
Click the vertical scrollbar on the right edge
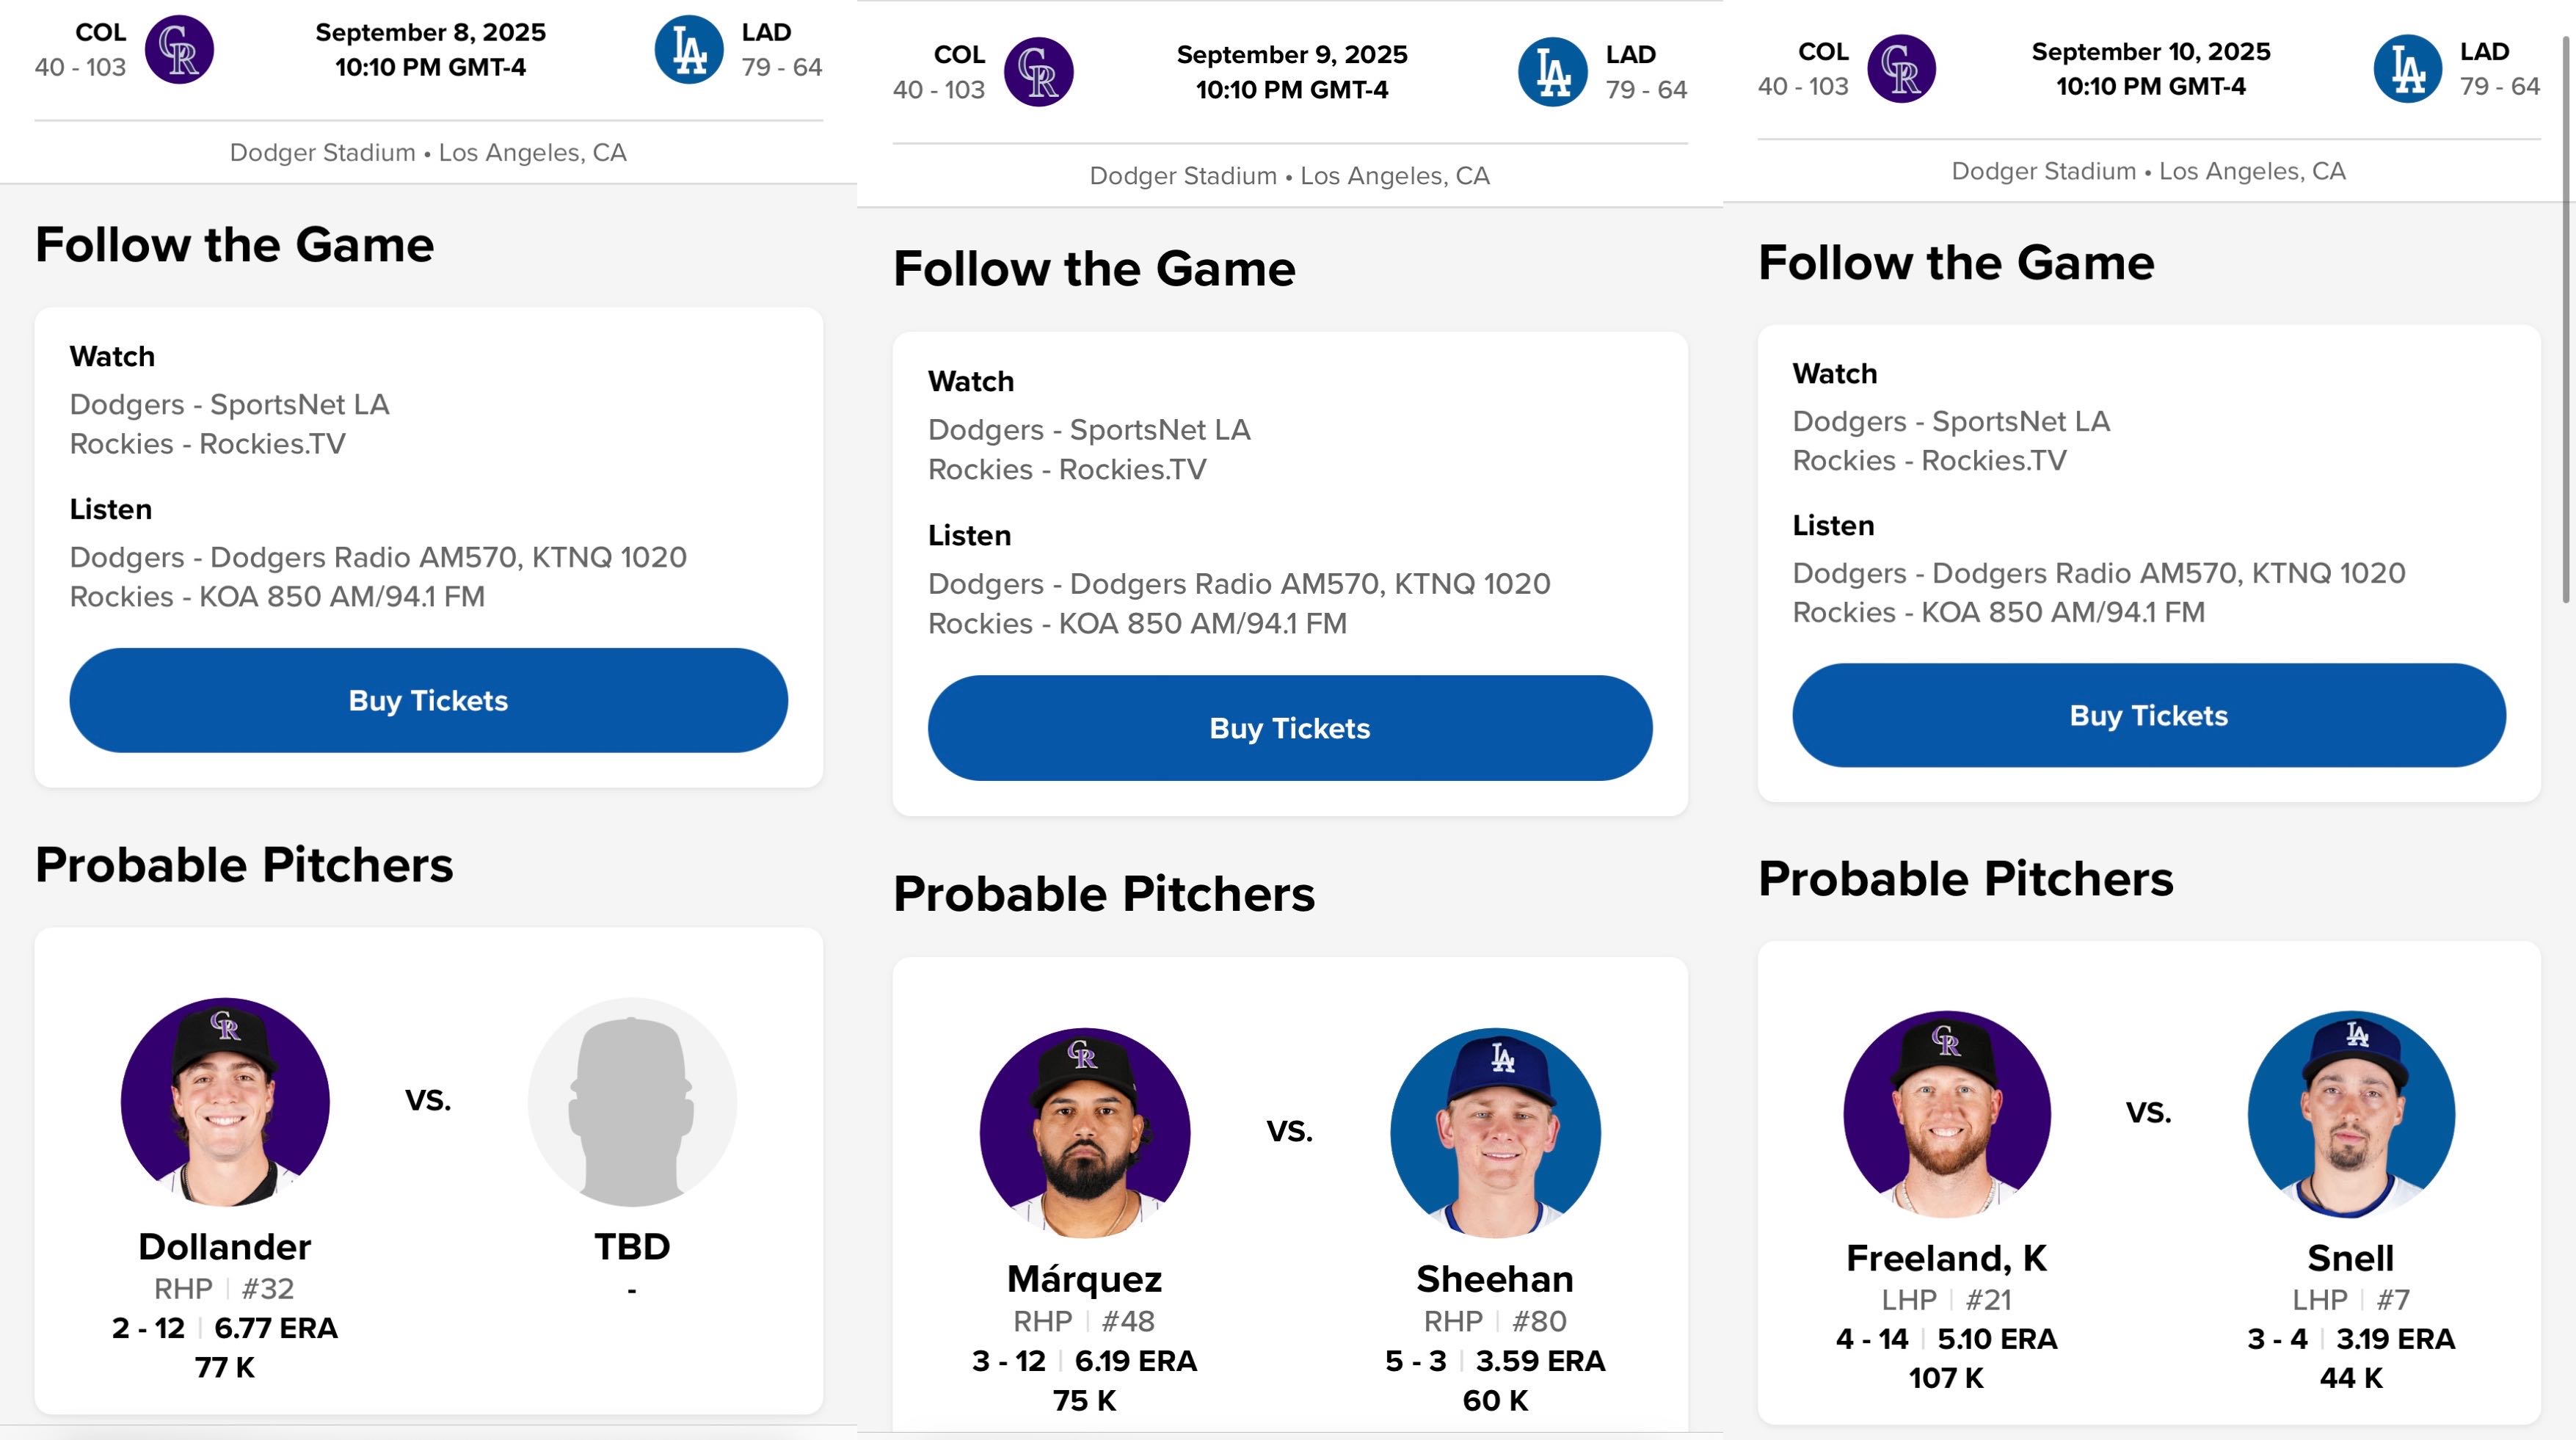(2566, 320)
